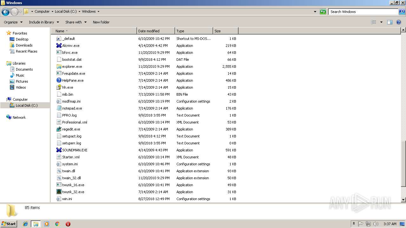This screenshot has height=228, width=406.
Task: Sort by Date modified column header
Action: [156, 31]
